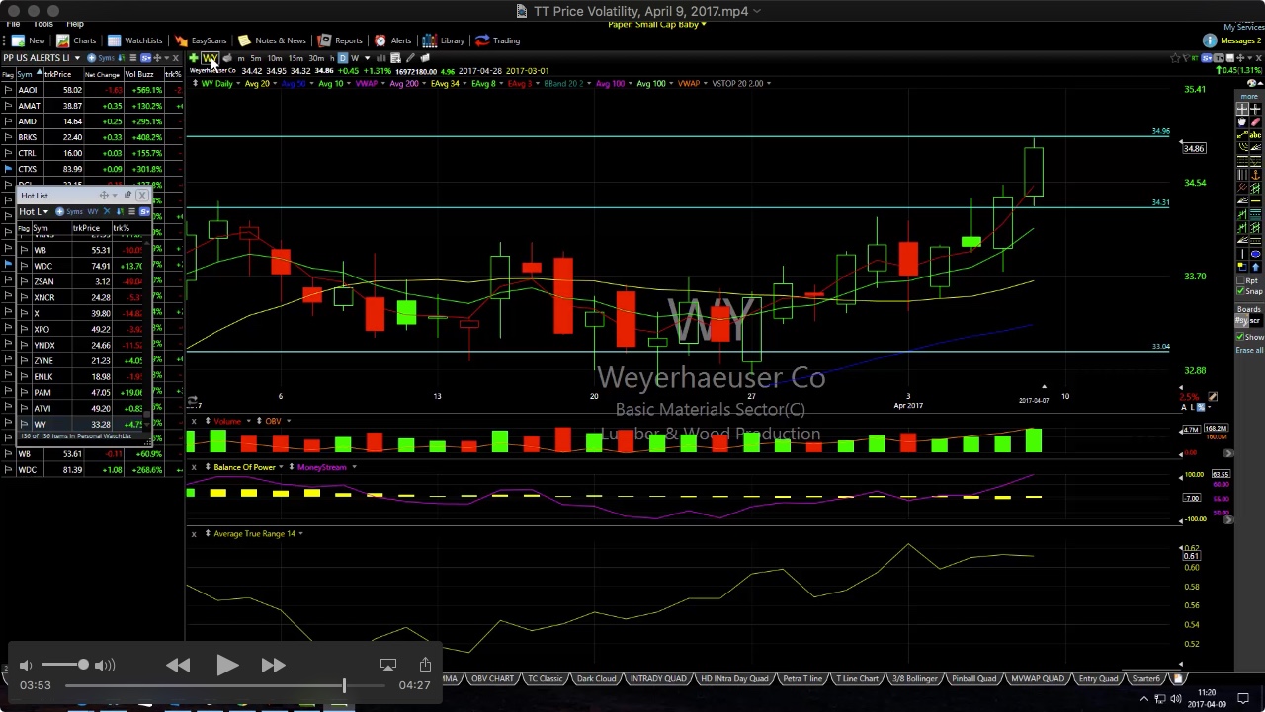
Task: Expand the Avg 20 indicator dropdown
Action: pyautogui.click(x=275, y=83)
